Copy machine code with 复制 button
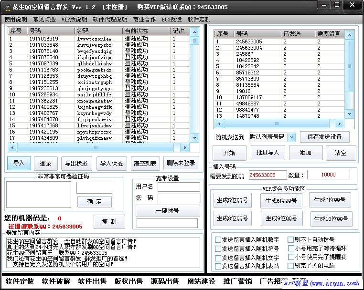 pyautogui.click(x=109, y=222)
